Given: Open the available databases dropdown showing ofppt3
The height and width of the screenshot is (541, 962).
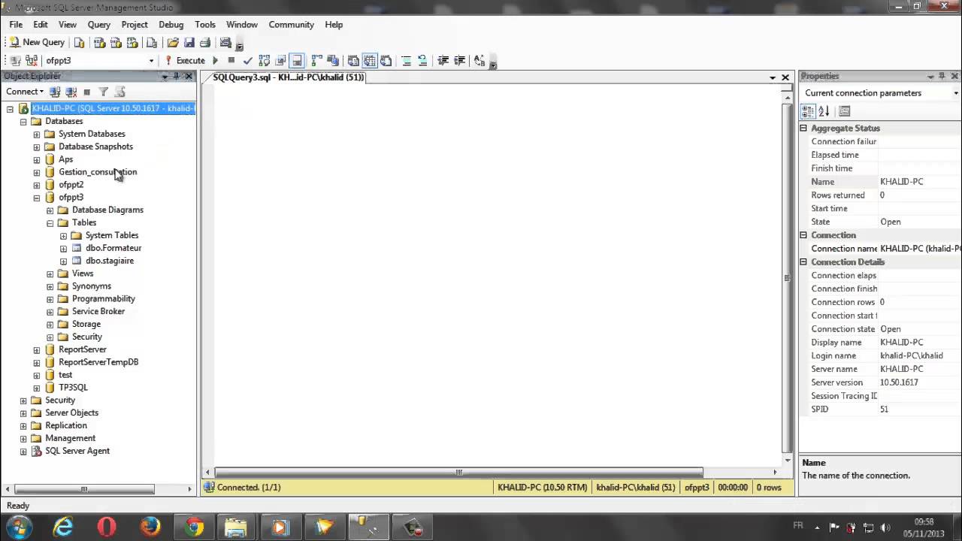Looking at the screenshot, I should point(151,61).
